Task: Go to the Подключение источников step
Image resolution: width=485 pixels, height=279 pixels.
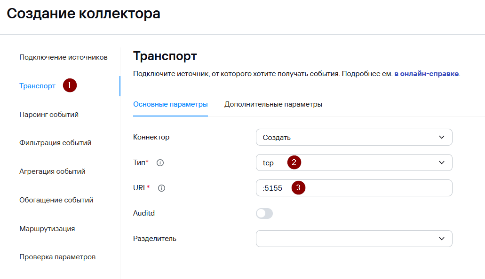Action: tap(64, 57)
